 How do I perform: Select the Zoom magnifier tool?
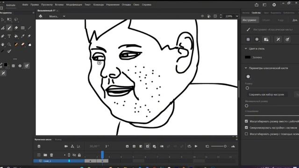pos(9,45)
